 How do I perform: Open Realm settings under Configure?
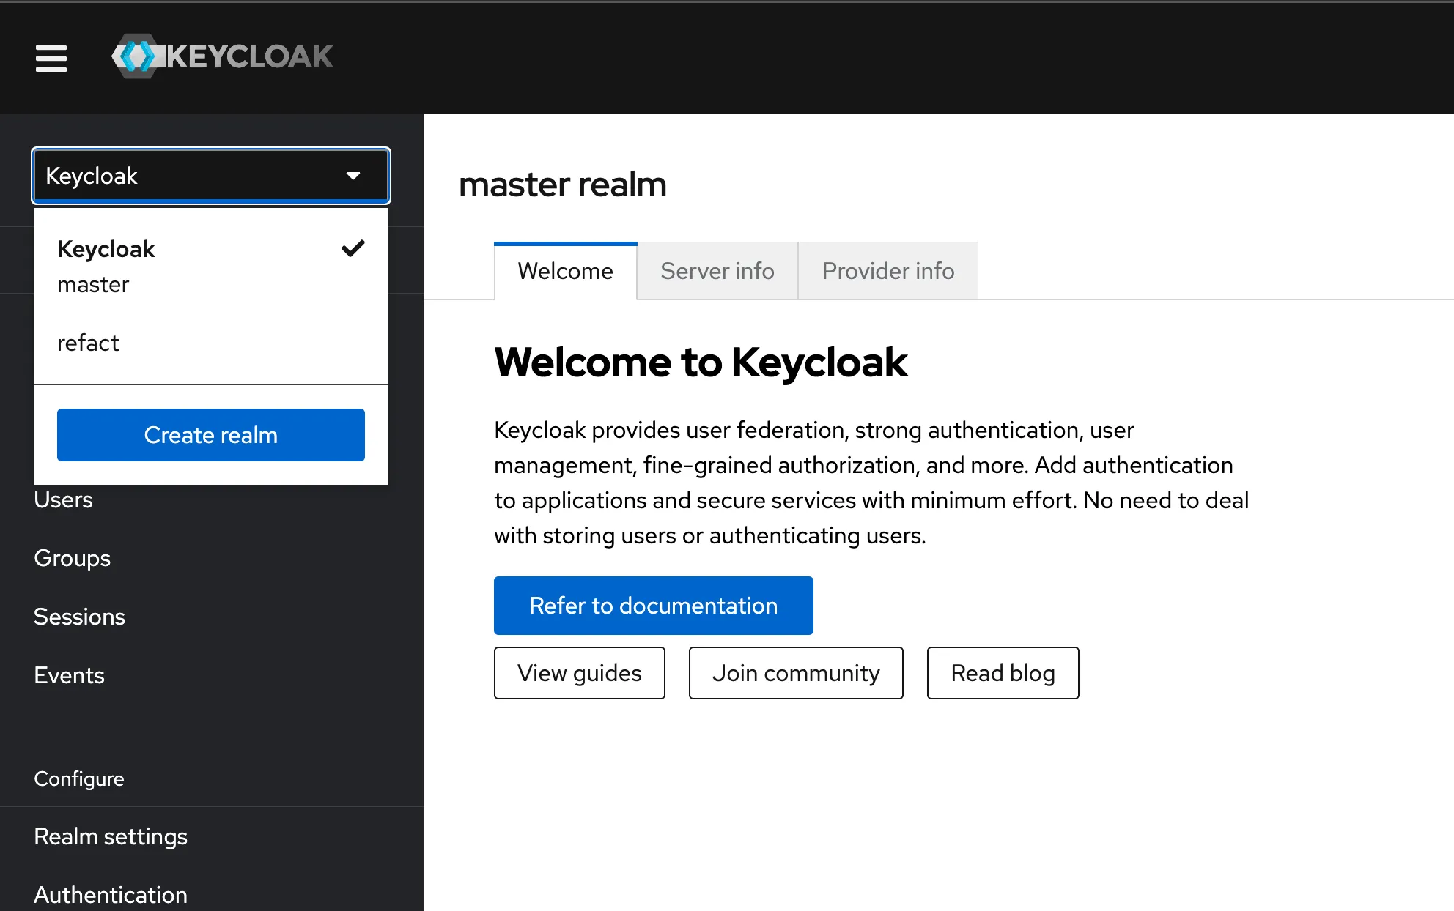click(x=111, y=836)
